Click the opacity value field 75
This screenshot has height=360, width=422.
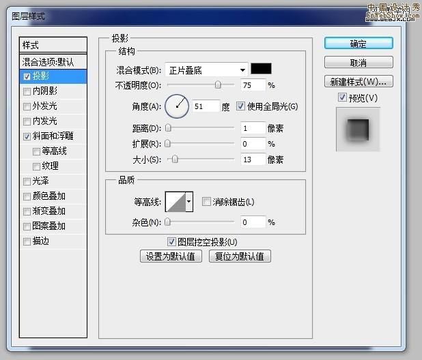(253, 85)
